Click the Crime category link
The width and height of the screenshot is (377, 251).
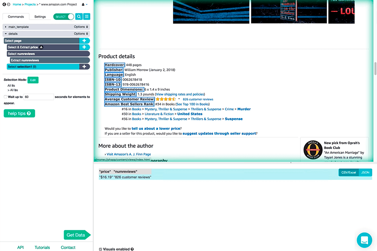pos(229,109)
